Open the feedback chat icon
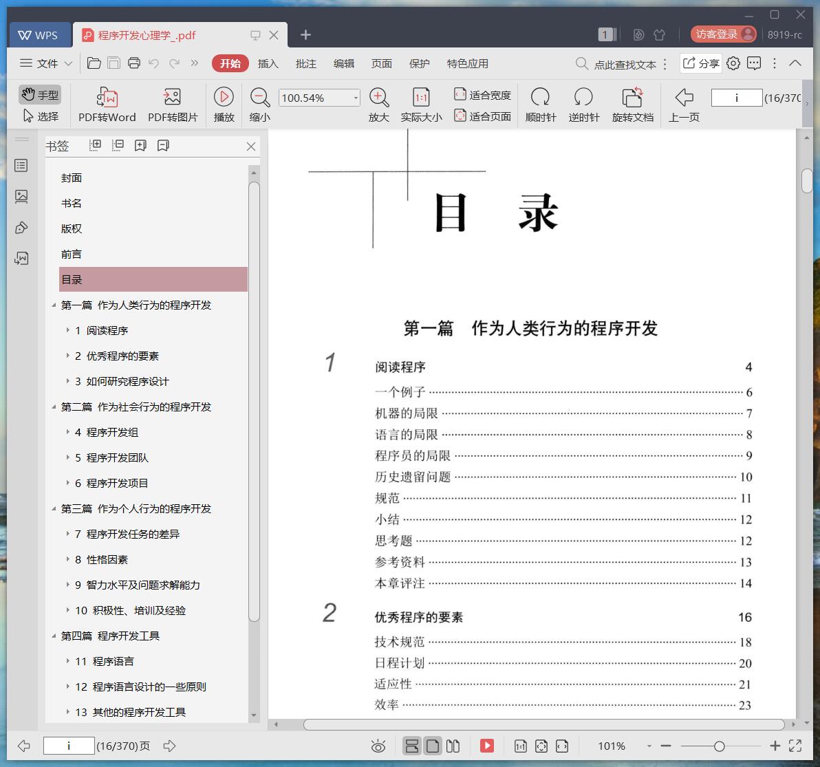820x767 pixels. (x=754, y=63)
